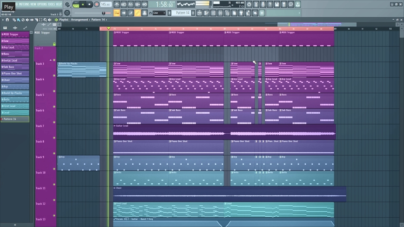The height and width of the screenshot is (227, 404).
Task: Toggle blend recording overdub button
Action: (x=137, y=4)
